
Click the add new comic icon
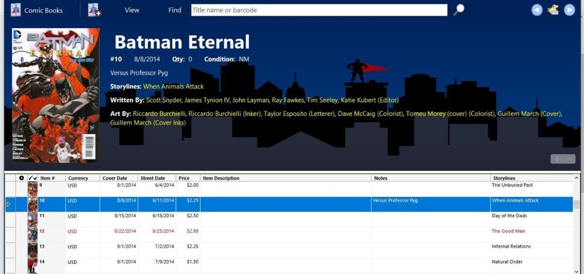click(94, 10)
